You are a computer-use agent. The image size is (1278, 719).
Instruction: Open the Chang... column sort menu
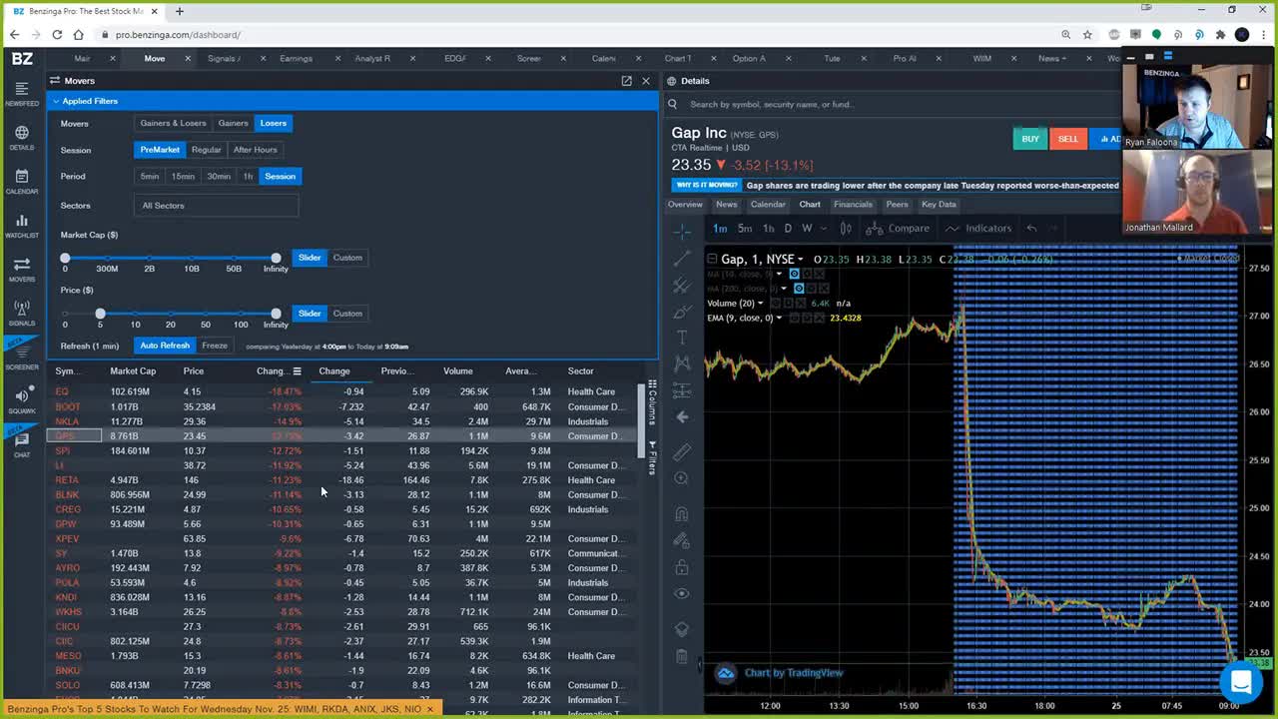coord(297,371)
